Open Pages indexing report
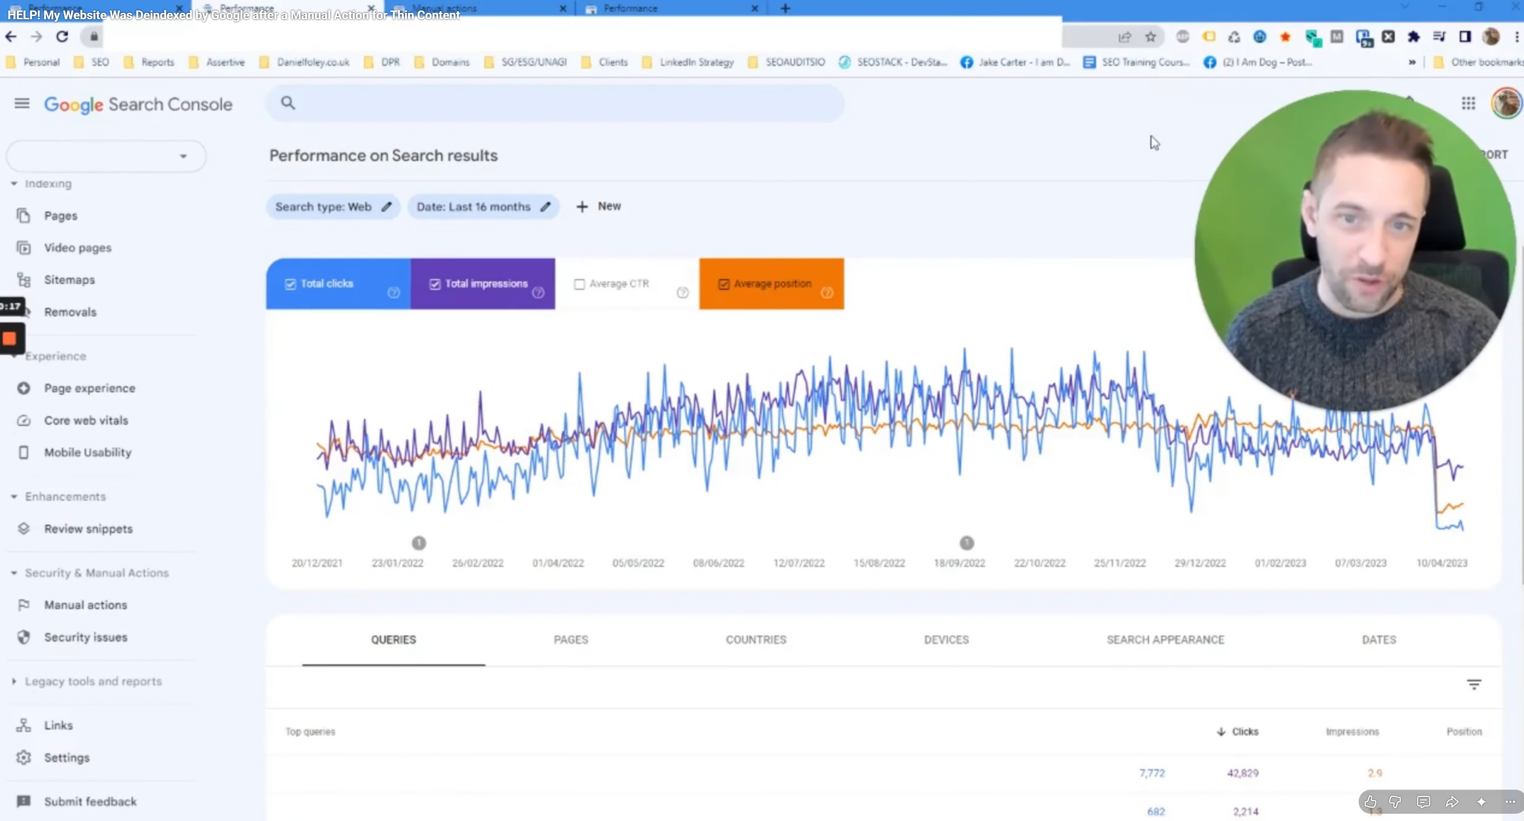The image size is (1524, 821). [61, 216]
